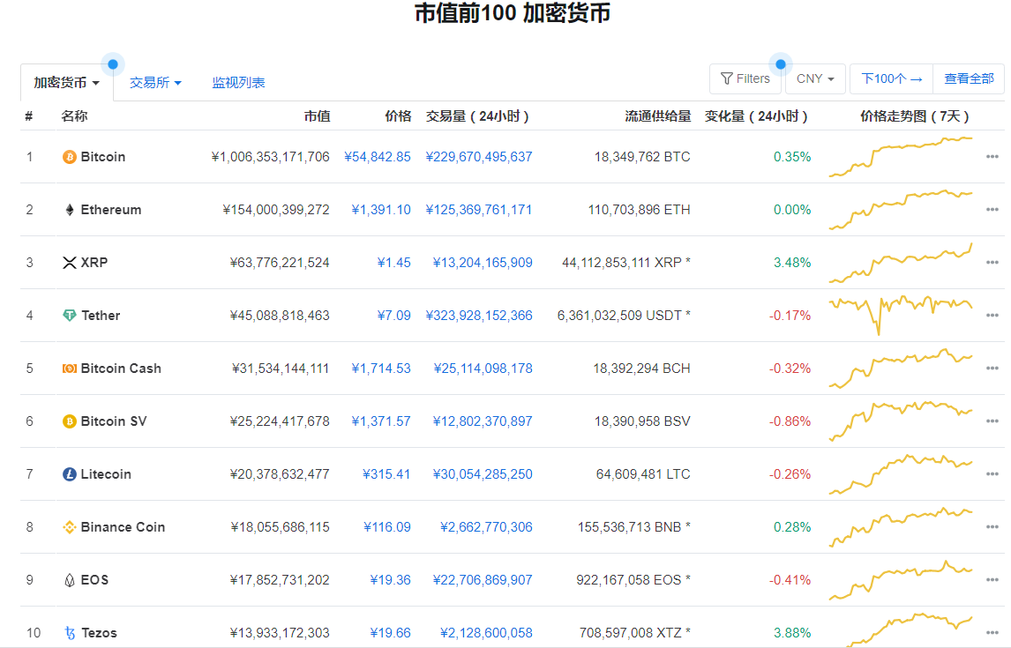1011x648 pixels.
Task: Click the Litecoin 7-day price chart
Action: pos(901,473)
